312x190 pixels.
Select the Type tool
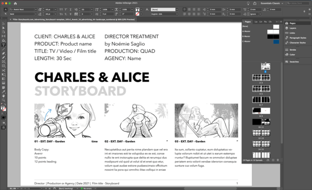tap(4, 45)
